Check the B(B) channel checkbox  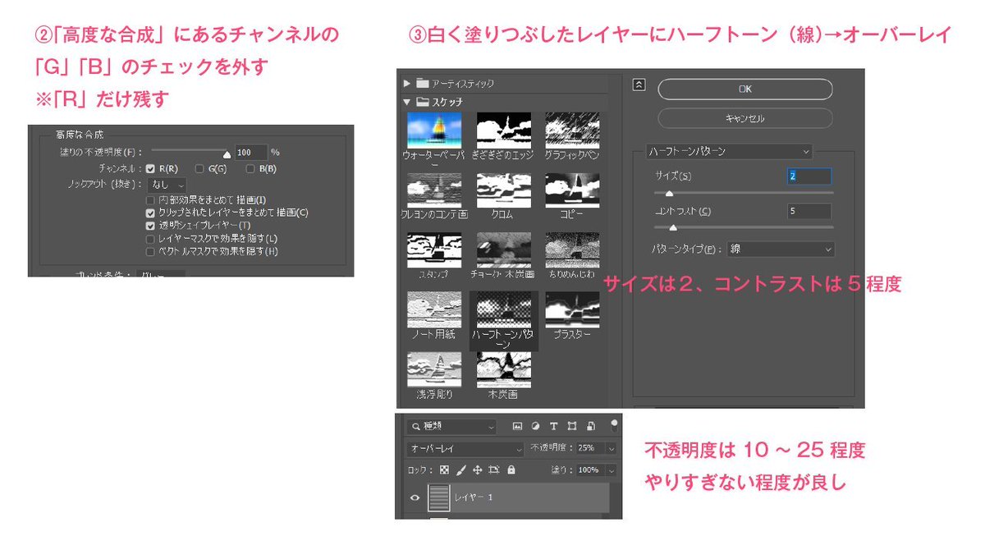pos(249,168)
